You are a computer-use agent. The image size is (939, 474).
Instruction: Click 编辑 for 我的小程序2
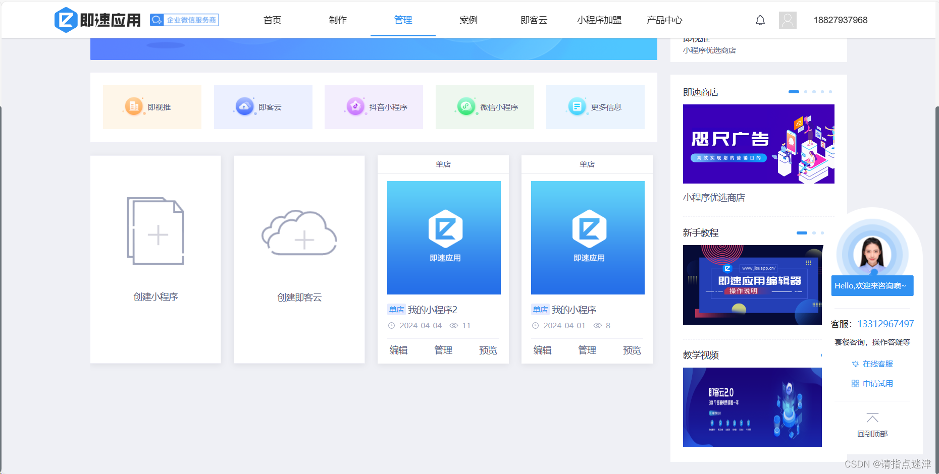399,350
